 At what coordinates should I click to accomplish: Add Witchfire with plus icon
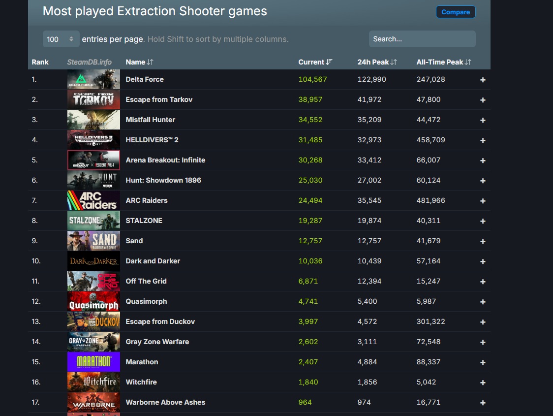tap(483, 383)
